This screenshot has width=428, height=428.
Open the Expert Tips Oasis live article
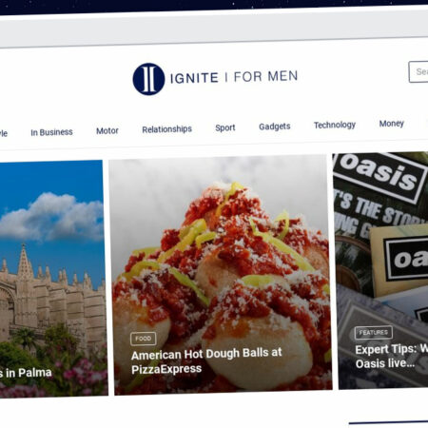click(x=392, y=356)
